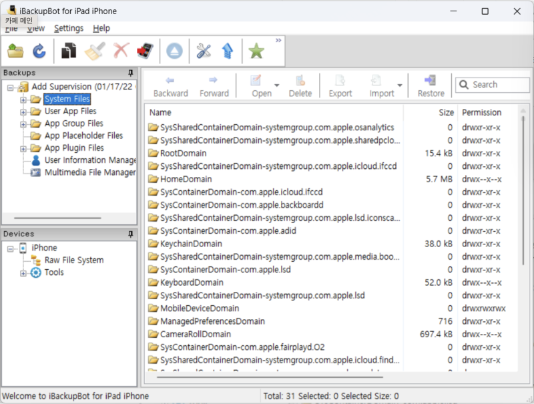Show hidden toolbar items via double chevron

tap(278, 41)
